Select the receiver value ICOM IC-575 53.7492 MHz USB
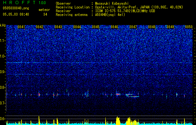Screen dimensions: 196x125 click(125, 11)
